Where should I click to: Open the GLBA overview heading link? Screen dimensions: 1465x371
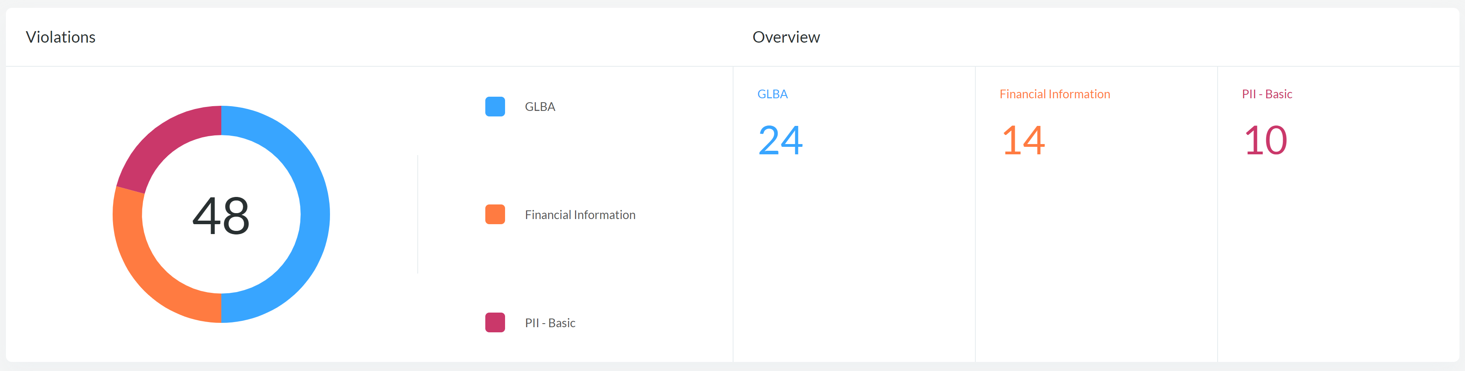pyautogui.click(x=772, y=94)
